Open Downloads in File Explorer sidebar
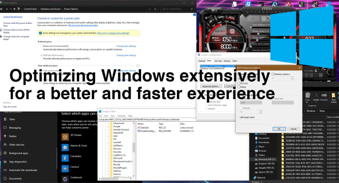This screenshot has width=339, height=183. pos(262,142)
